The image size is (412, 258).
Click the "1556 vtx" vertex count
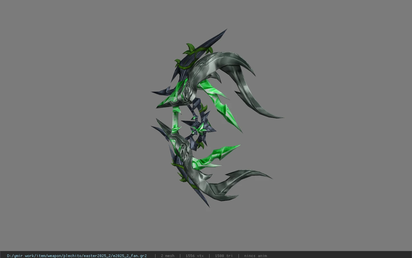[195, 256]
